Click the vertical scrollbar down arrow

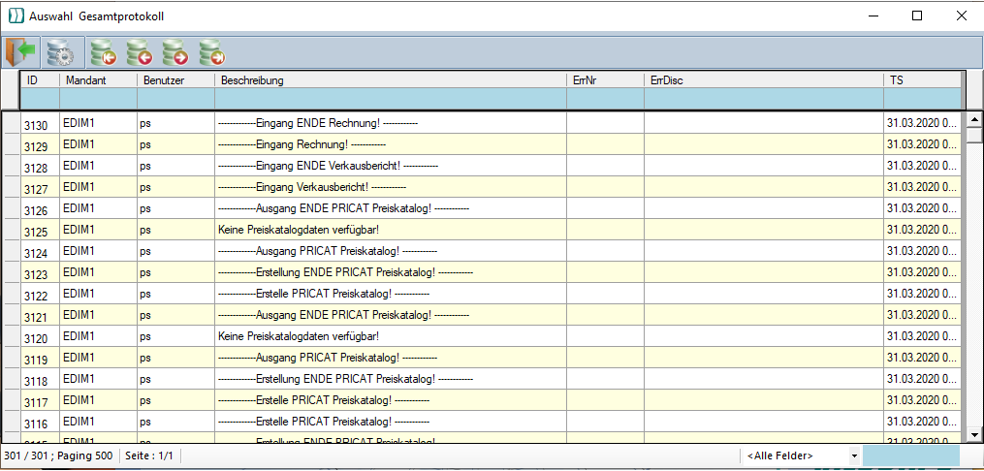point(974,435)
